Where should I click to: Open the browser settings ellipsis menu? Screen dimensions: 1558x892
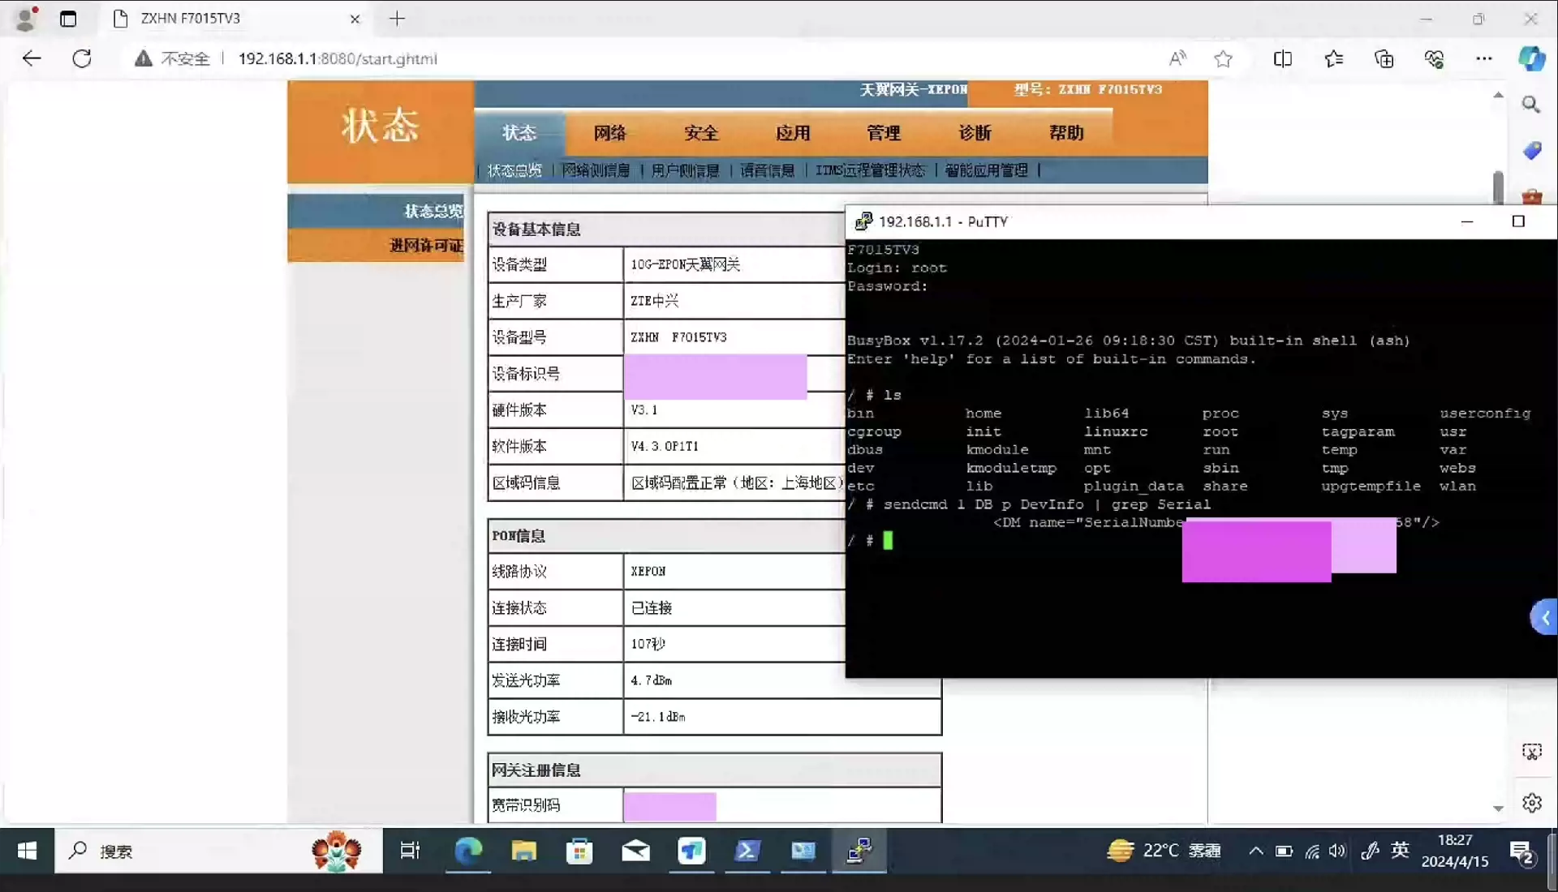(1483, 58)
